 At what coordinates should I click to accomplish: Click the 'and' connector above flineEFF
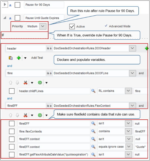(x=9, y=98)
